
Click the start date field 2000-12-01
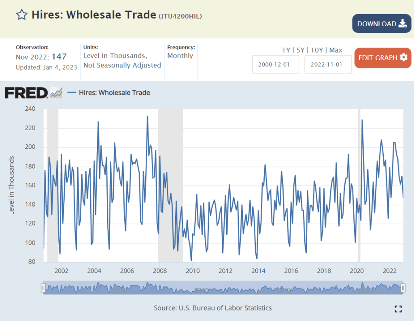(x=276, y=65)
